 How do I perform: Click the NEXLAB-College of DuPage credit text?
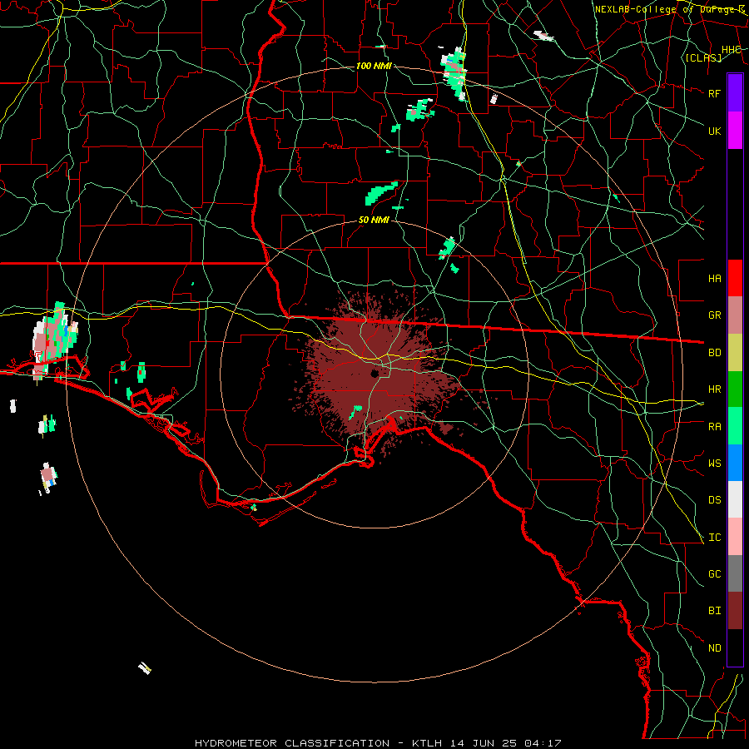pyautogui.click(x=666, y=9)
